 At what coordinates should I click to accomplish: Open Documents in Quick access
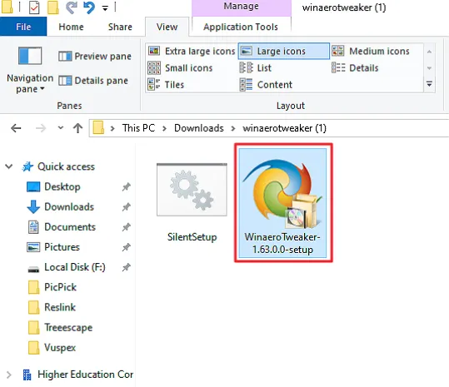tap(62, 227)
